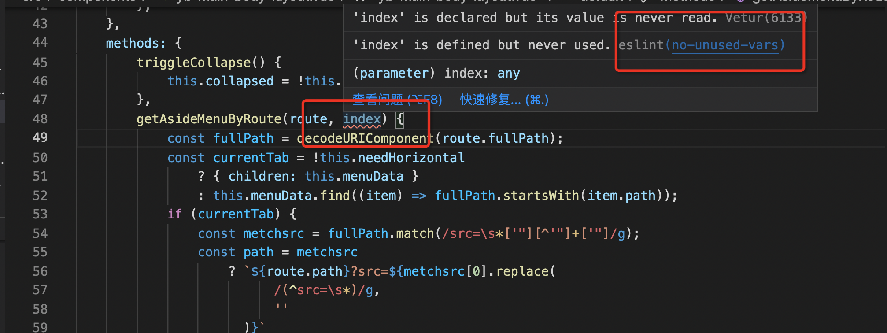The image size is (887, 333).
Task: Click the underlined index parameter
Action: 362,119
